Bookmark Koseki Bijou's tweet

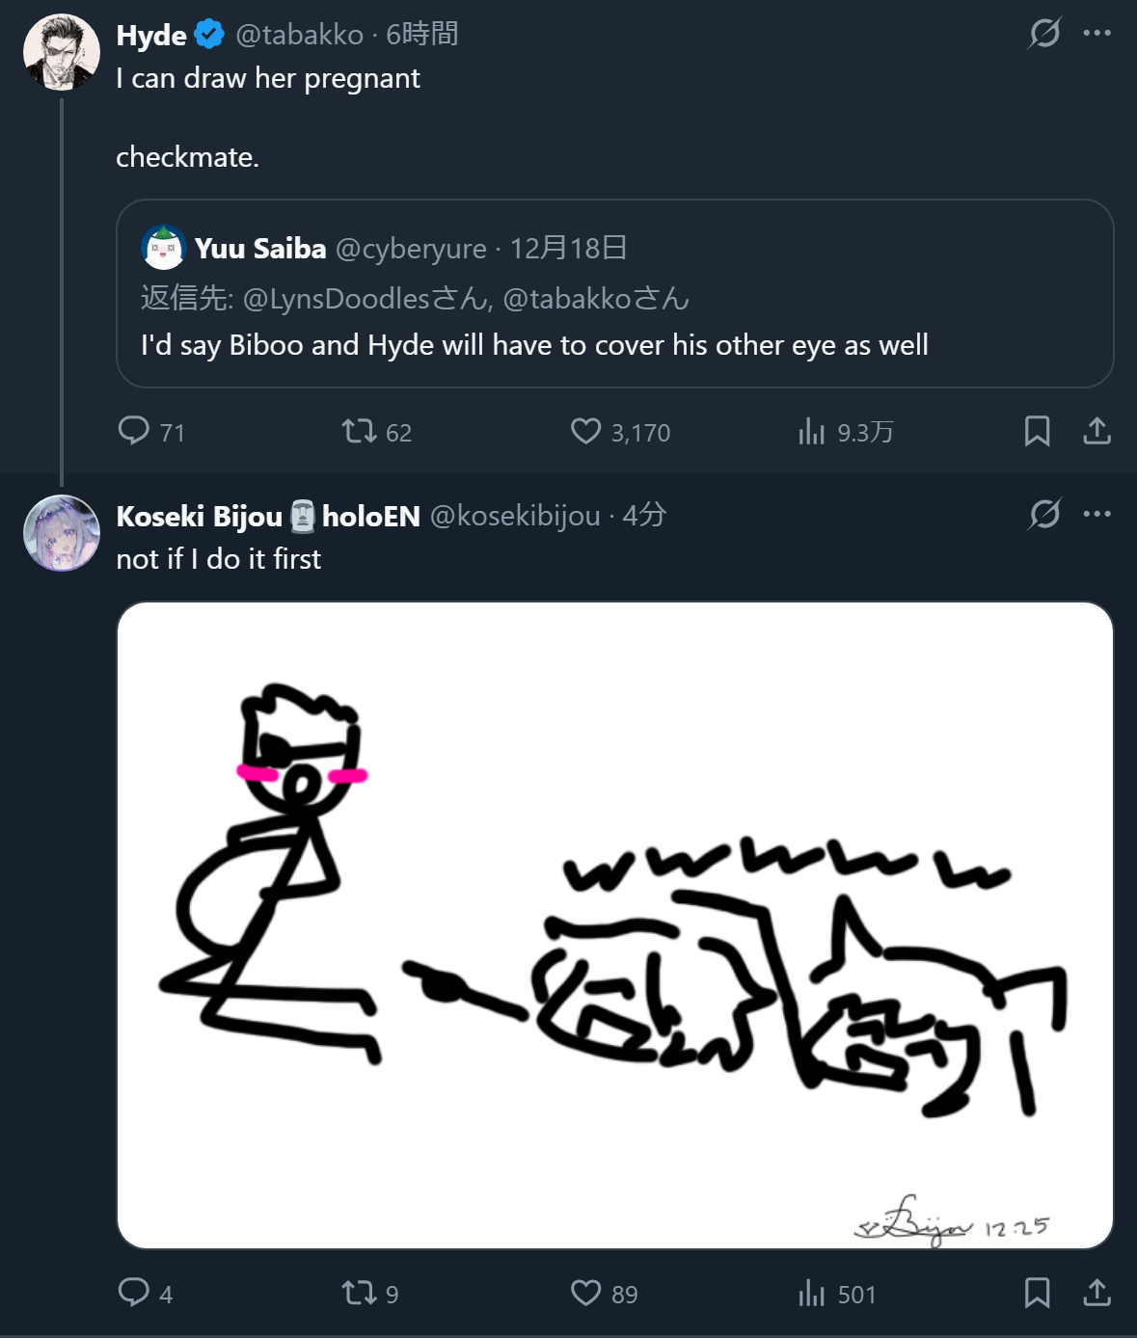tap(1037, 1293)
